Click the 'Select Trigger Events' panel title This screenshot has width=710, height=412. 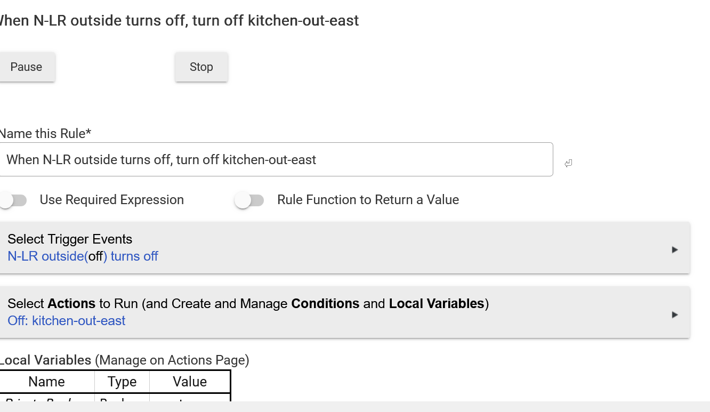point(70,239)
